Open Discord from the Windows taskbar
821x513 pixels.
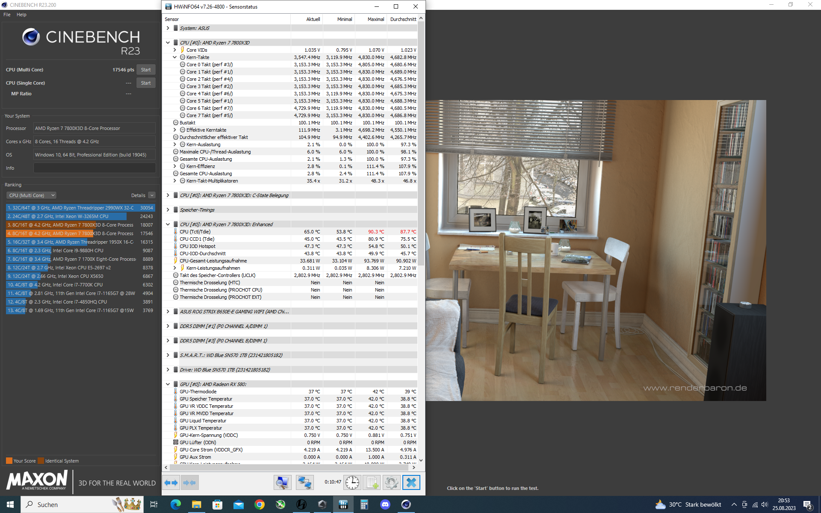tap(385, 504)
